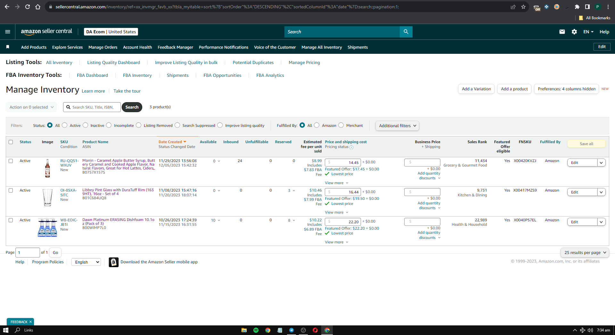This screenshot has height=335, width=615.
Task: Click the Take the tour link
Action: [x=127, y=91]
